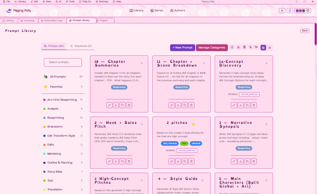This screenshot has width=317, height=194.
Task: Delete the '11 — Chapter + Scene Breakdown' prompt
Action: pos(192,105)
